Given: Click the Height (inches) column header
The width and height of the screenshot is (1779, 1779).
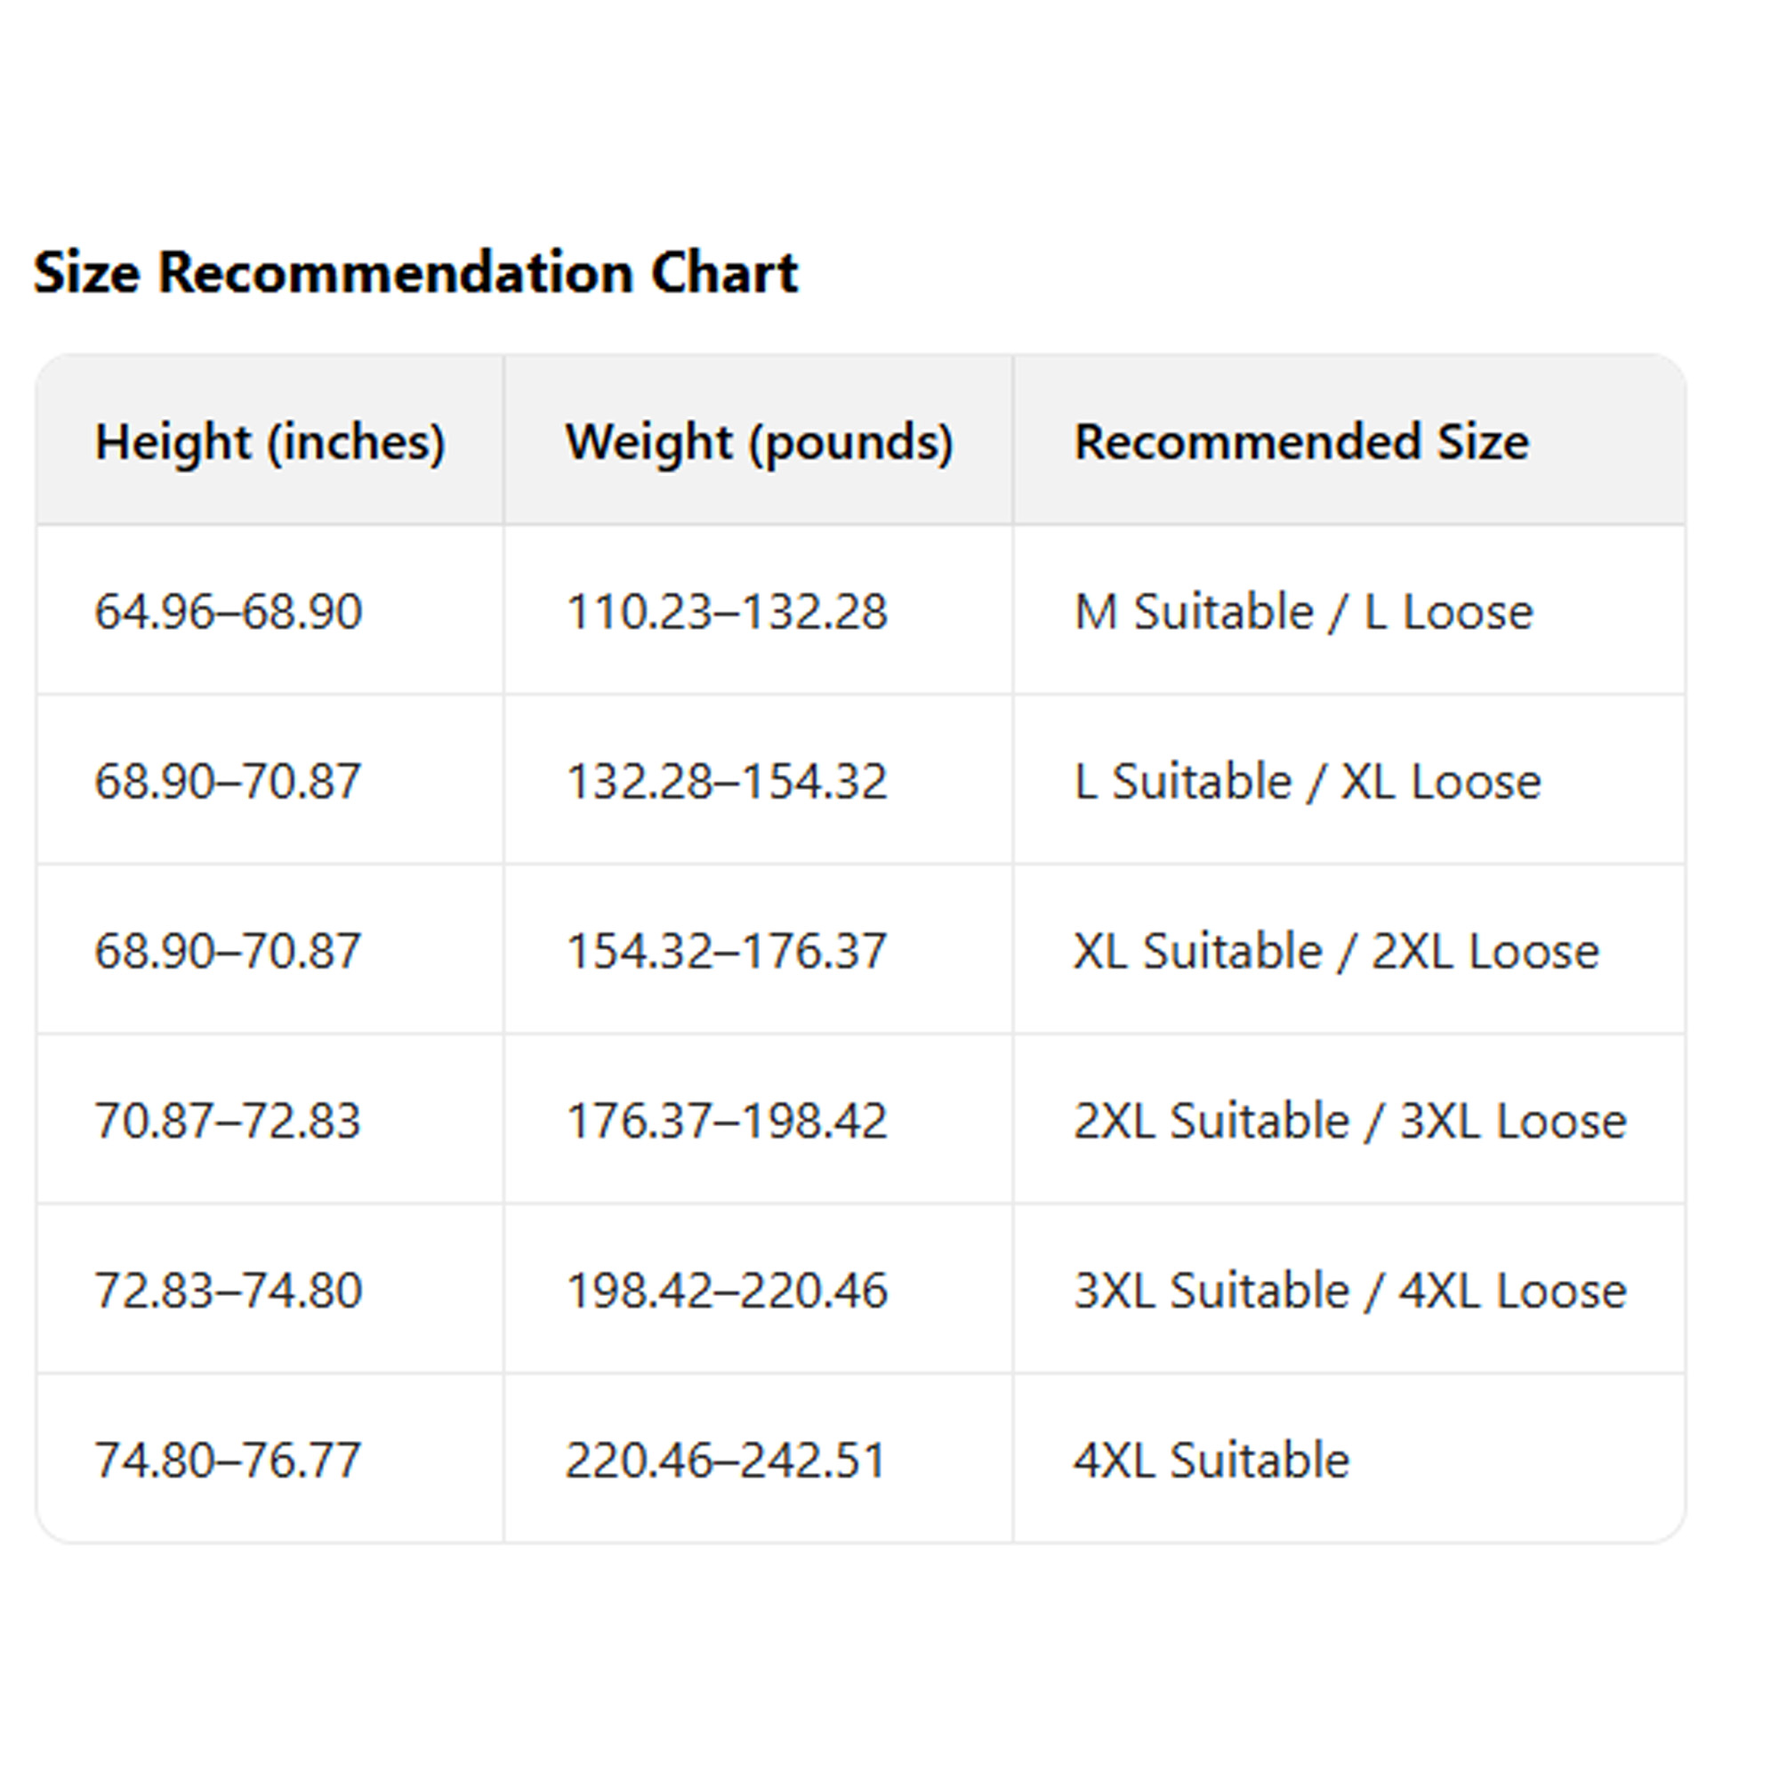Looking at the screenshot, I should [270, 442].
